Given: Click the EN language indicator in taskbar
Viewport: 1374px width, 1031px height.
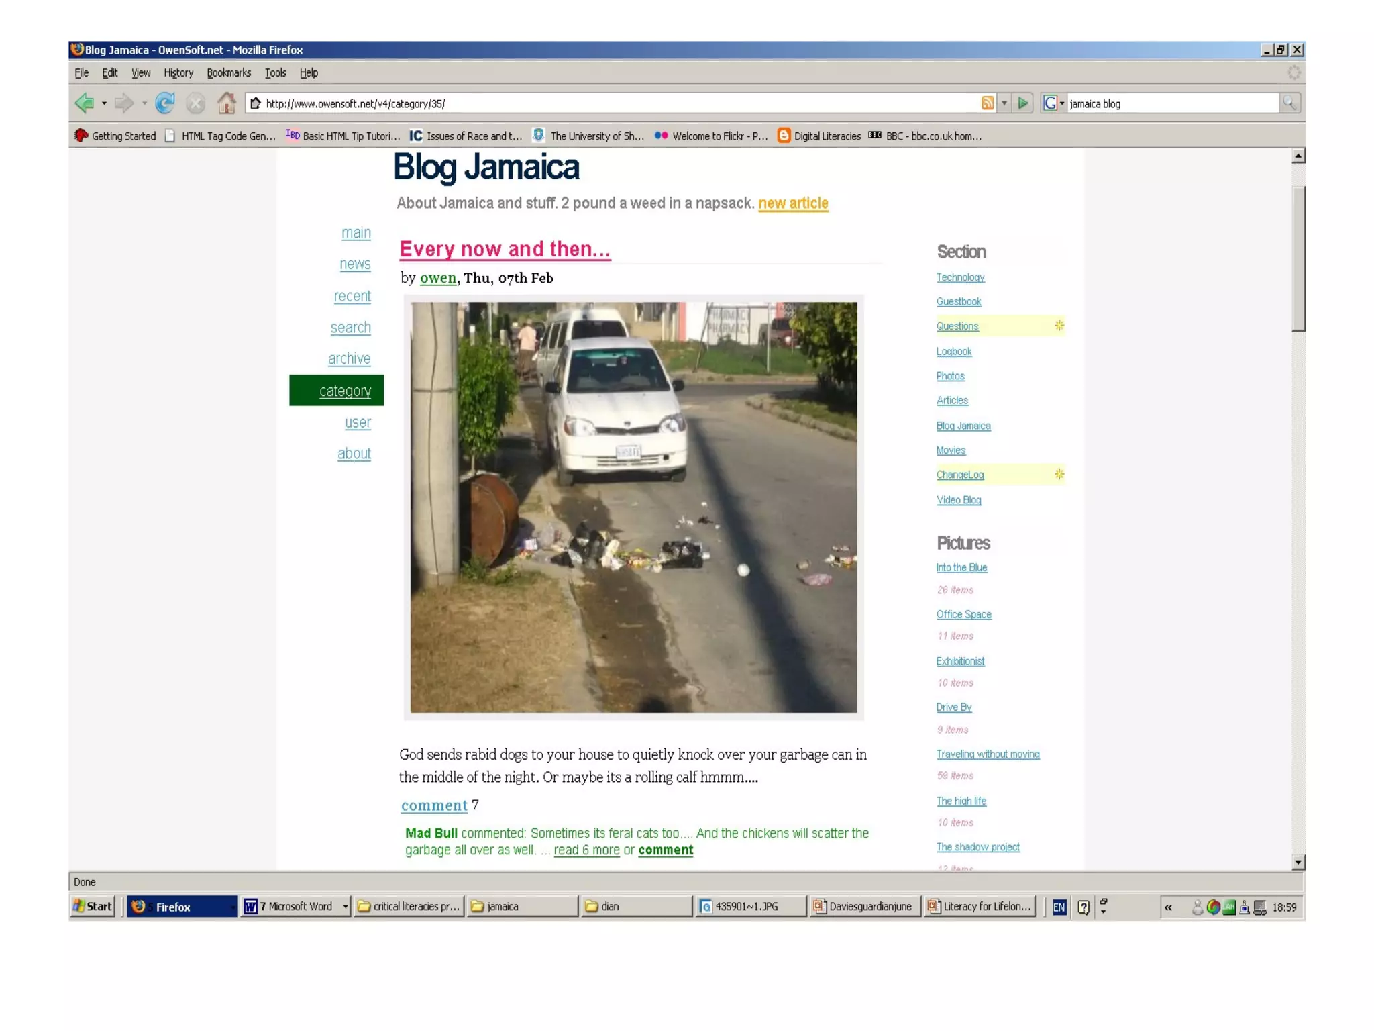Looking at the screenshot, I should (x=1059, y=907).
